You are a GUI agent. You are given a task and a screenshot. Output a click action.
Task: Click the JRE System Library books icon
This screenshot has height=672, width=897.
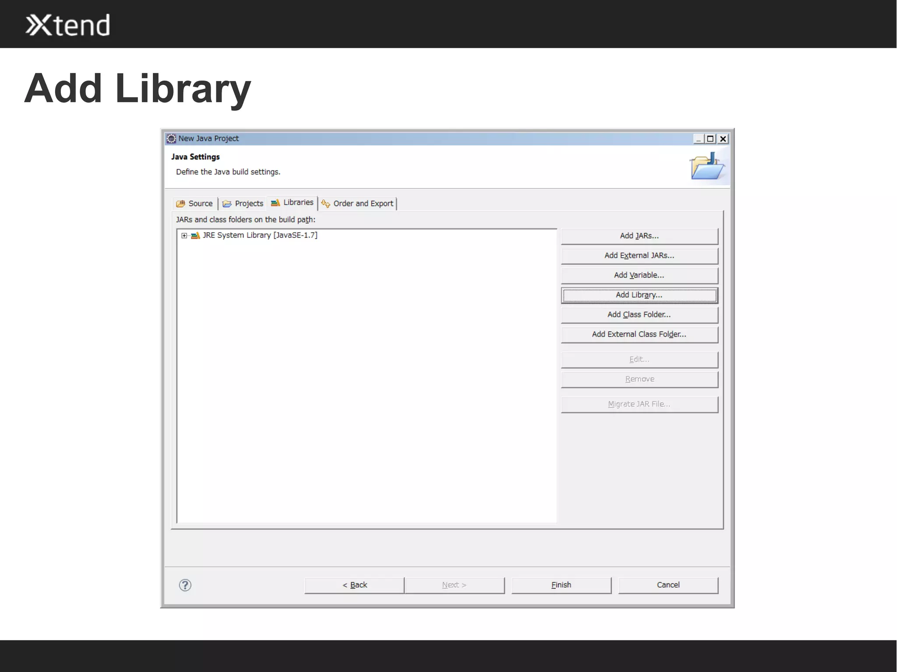(195, 236)
